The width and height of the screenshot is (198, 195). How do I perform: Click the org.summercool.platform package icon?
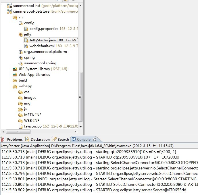coord(20,52)
